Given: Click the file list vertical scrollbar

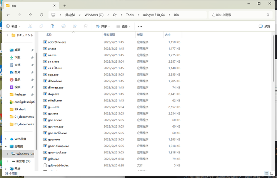Looking at the screenshot, I should tap(273, 58).
